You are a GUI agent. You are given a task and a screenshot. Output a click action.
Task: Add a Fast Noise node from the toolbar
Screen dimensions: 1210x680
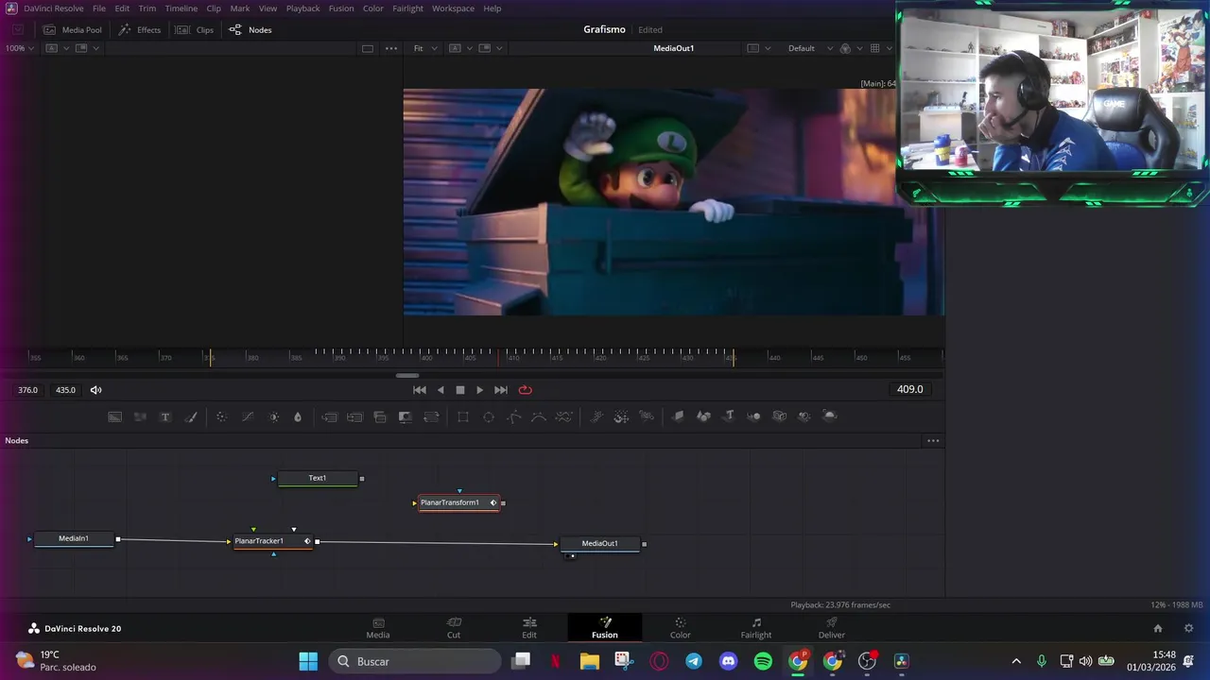140,416
